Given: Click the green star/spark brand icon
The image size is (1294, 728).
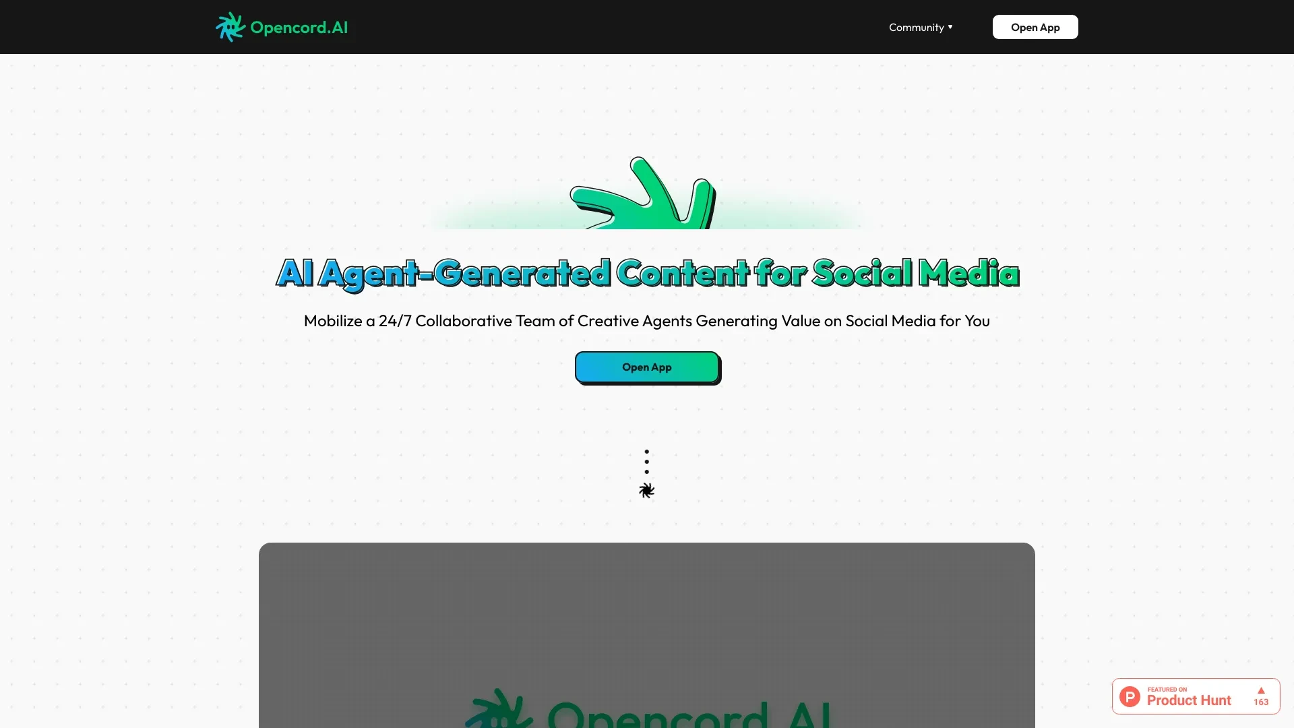Looking at the screenshot, I should tap(229, 26).
